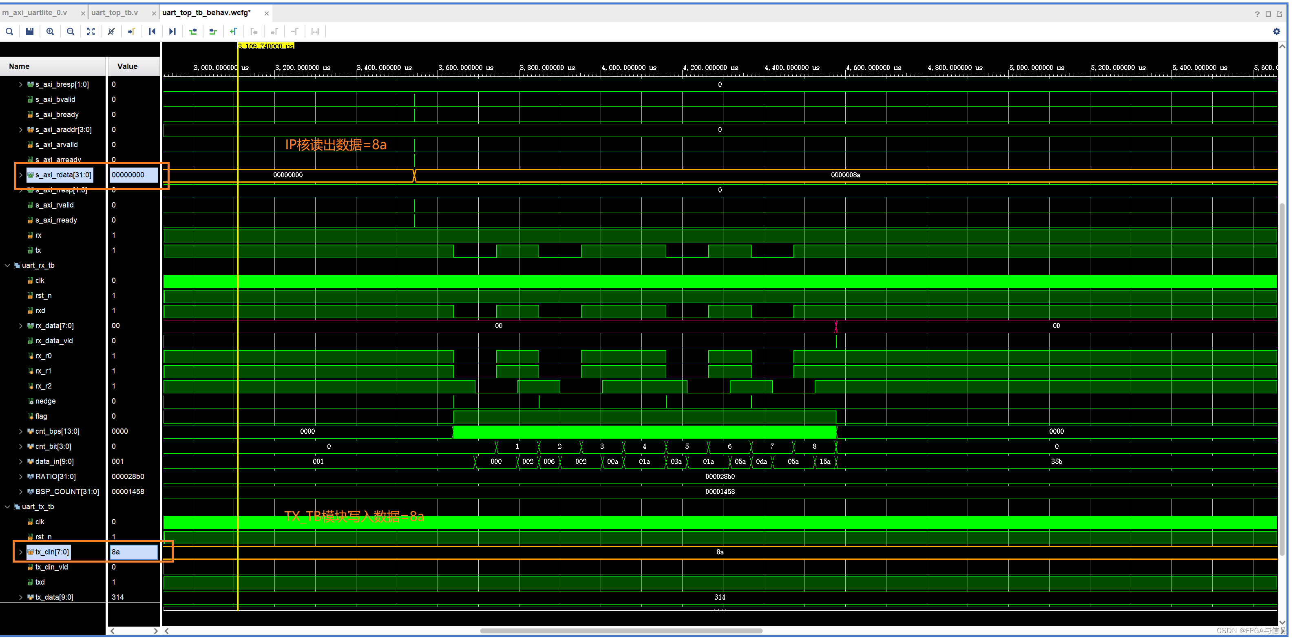Image resolution: width=1293 pixels, height=638 pixels.
Task: Expand the s_axi_rdata[31:0] bus
Action: pos(20,174)
